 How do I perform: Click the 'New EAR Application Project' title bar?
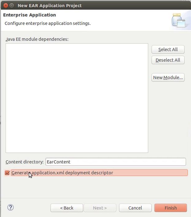50,5
